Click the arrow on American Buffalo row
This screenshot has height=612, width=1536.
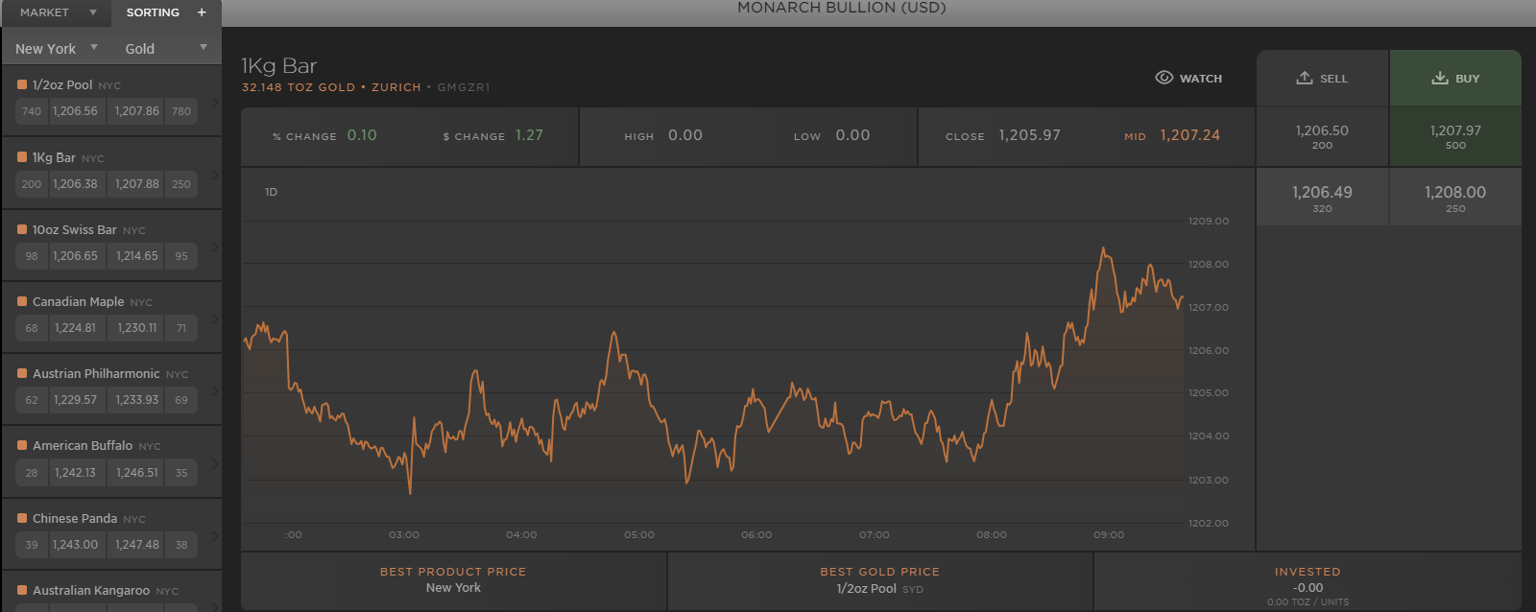tap(215, 463)
